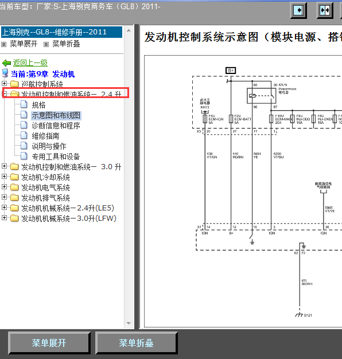Click the G121 ground label in diagram
This screenshot has height=359, width=342.
(x=308, y=315)
